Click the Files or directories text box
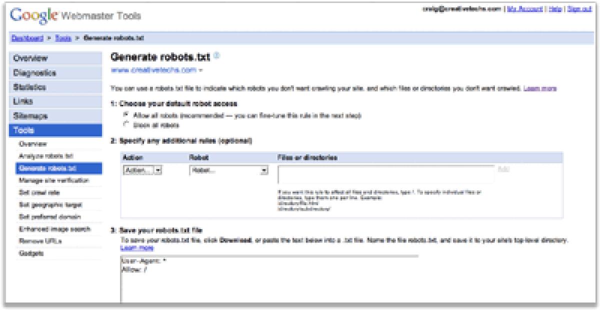The image size is (600, 310). pyautogui.click(x=386, y=175)
